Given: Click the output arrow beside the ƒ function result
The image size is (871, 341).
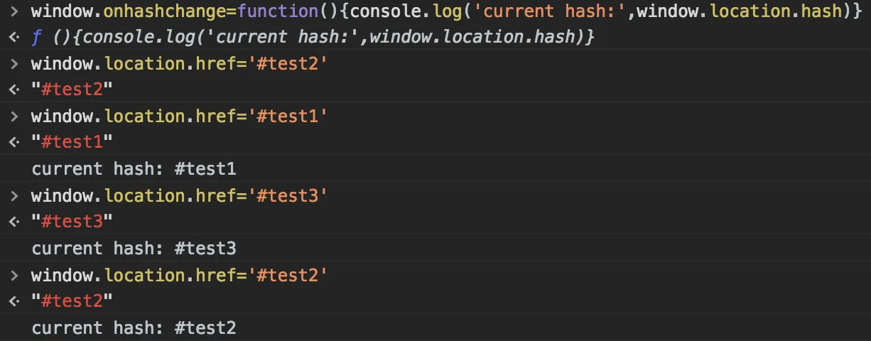Looking at the screenshot, I should 13,38.
